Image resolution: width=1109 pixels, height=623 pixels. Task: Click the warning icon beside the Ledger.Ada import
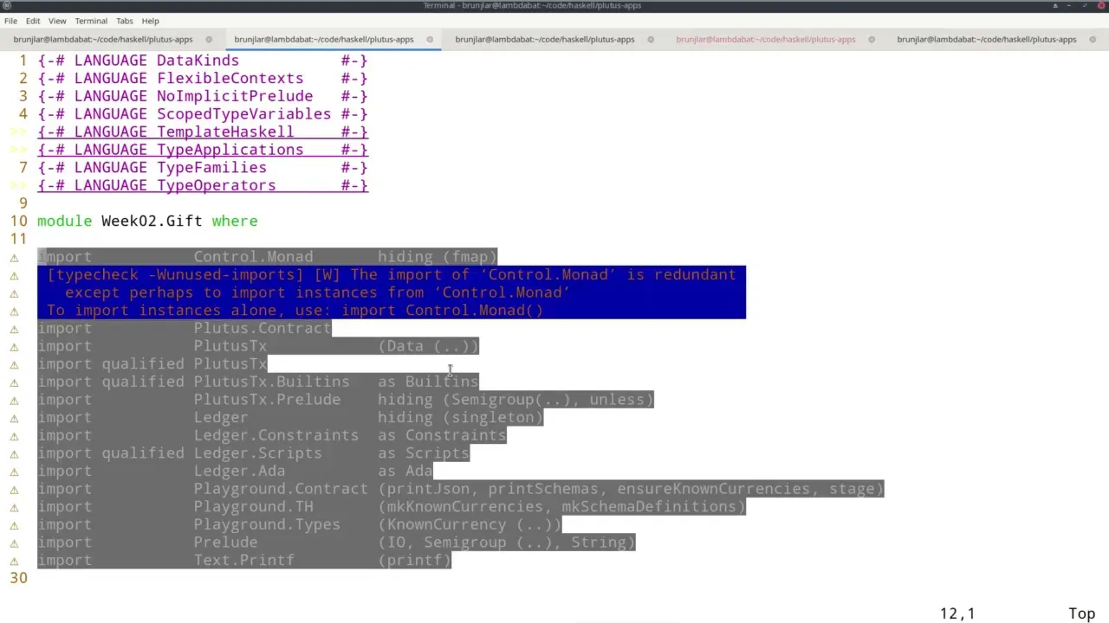(14, 471)
